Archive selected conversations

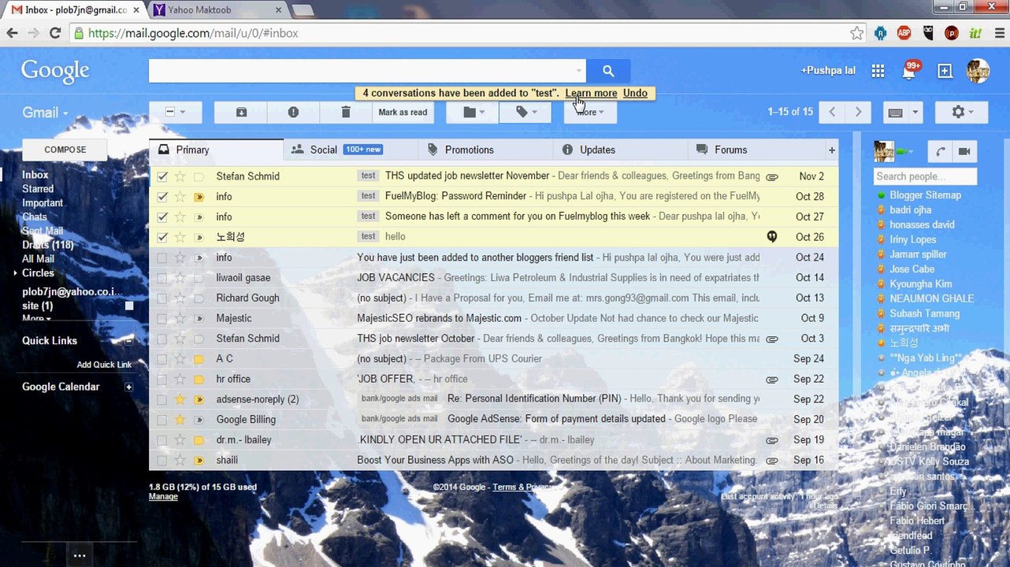tap(241, 113)
